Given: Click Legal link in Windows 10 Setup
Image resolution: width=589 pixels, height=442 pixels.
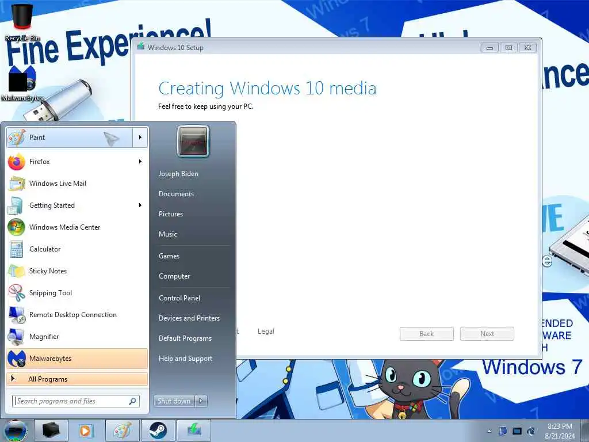Looking at the screenshot, I should [x=266, y=331].
